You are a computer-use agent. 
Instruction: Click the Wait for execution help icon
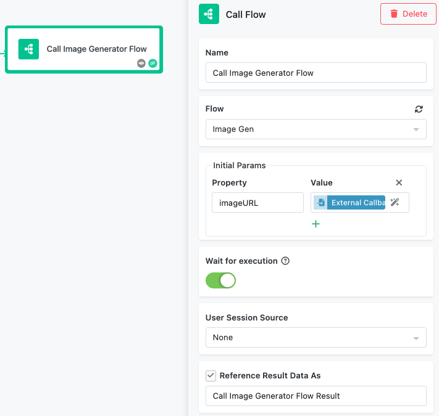285,261
